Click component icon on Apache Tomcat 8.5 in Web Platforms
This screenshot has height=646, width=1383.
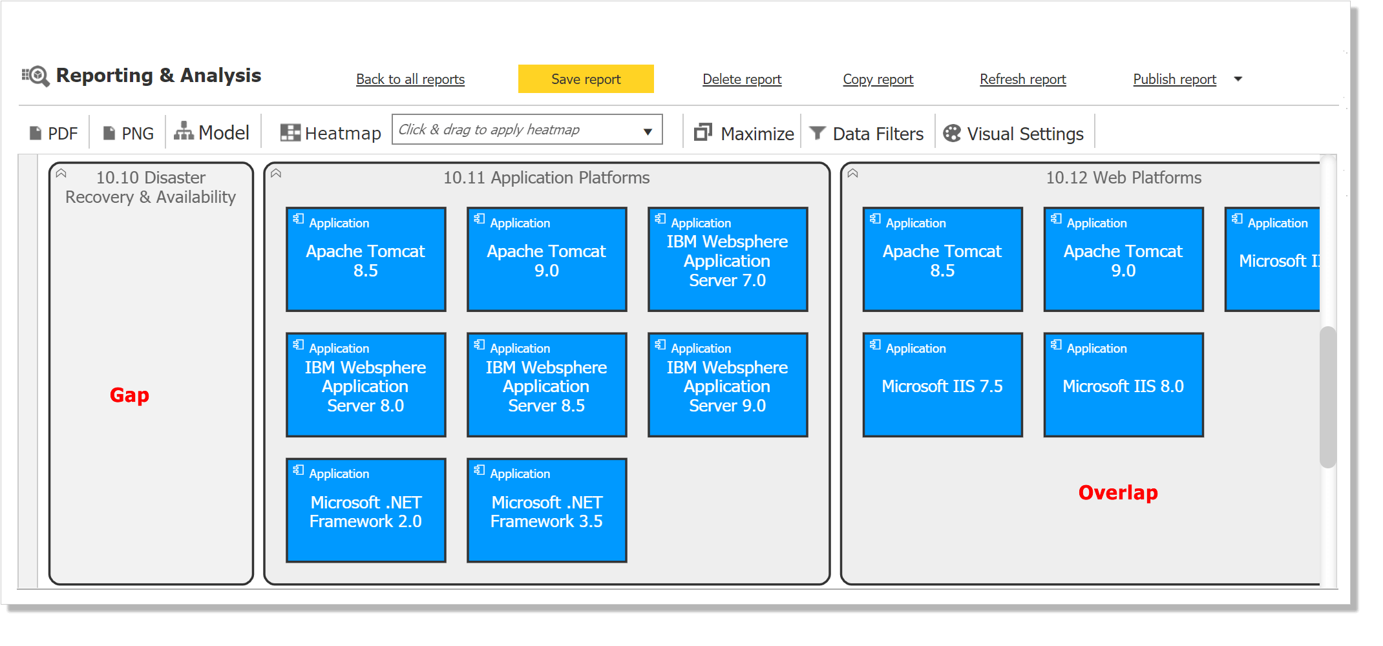(x=875, y=218)
